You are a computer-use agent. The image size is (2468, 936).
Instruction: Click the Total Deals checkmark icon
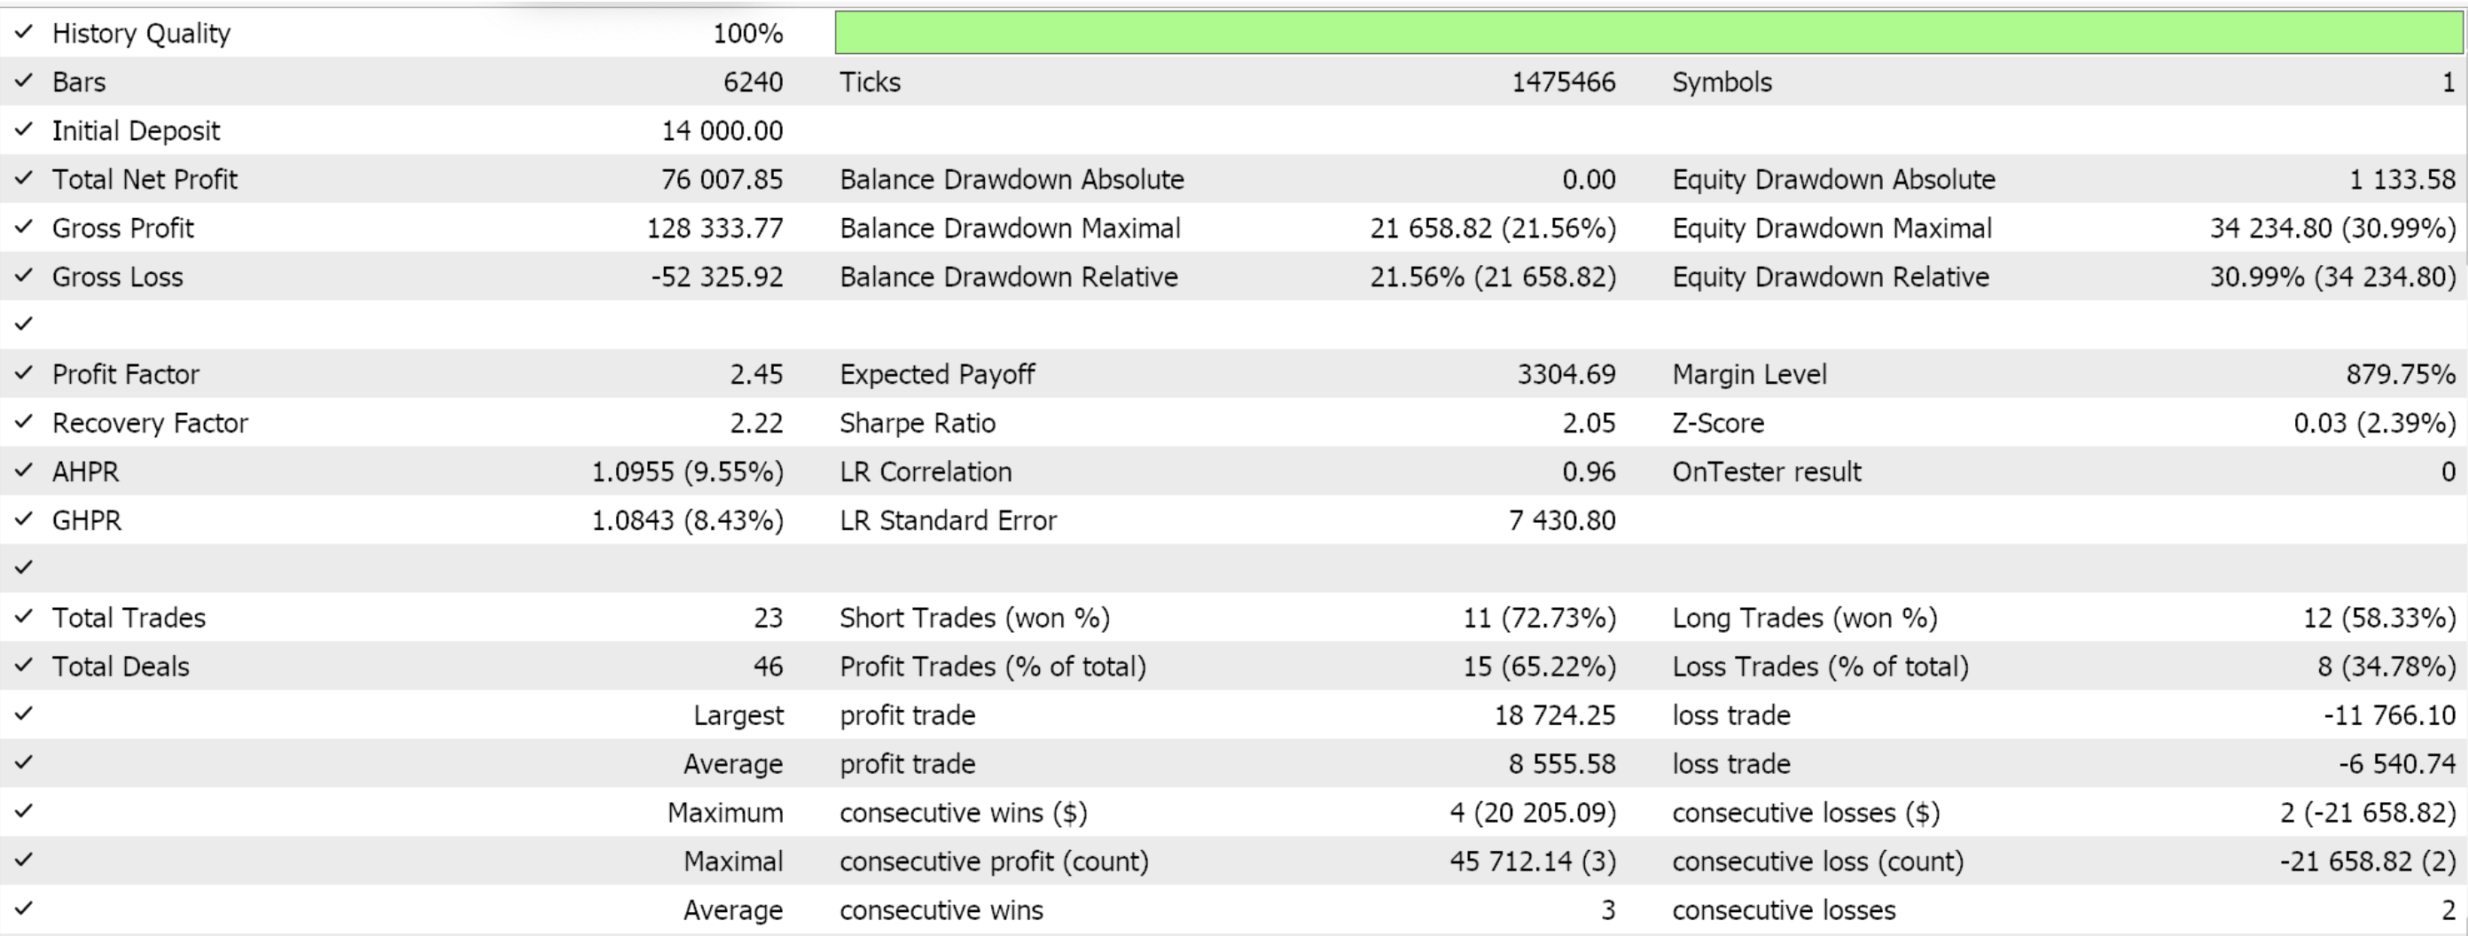(x=24, y=666)
